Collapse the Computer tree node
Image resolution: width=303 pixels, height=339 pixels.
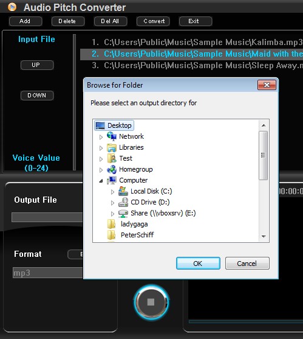pyautogui.click(x=101, y=181)
